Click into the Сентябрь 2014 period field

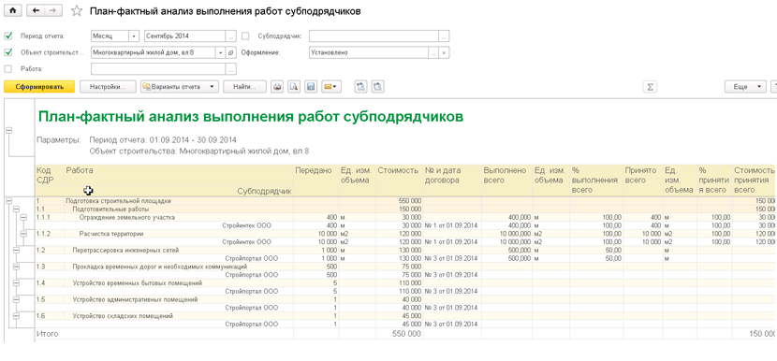pyautogui.click(x=184, y=36)
